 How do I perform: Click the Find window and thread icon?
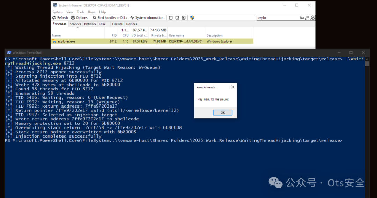(x=177, y=18)
